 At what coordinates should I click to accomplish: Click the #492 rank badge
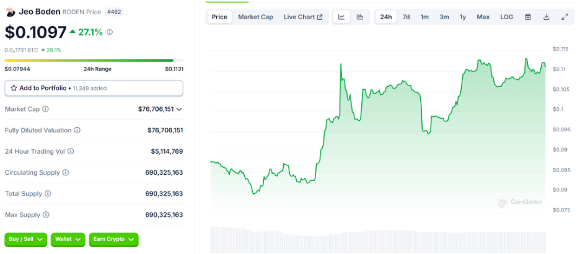(114, 12)
